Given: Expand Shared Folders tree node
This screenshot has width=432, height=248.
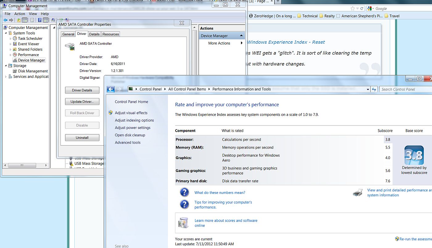Looking at the screenshot, I should point(10,50).
